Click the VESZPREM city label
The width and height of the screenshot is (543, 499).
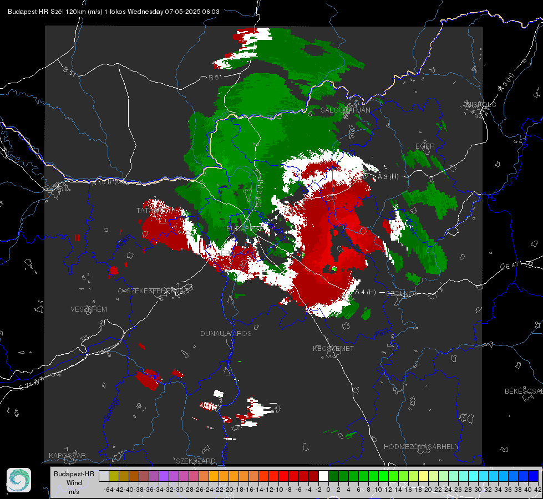(x=89, y=309)
